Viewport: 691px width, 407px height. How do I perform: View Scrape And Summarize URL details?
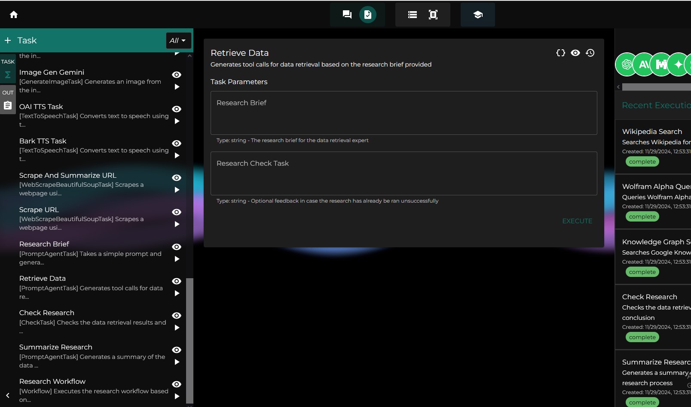tap(177, 178)
